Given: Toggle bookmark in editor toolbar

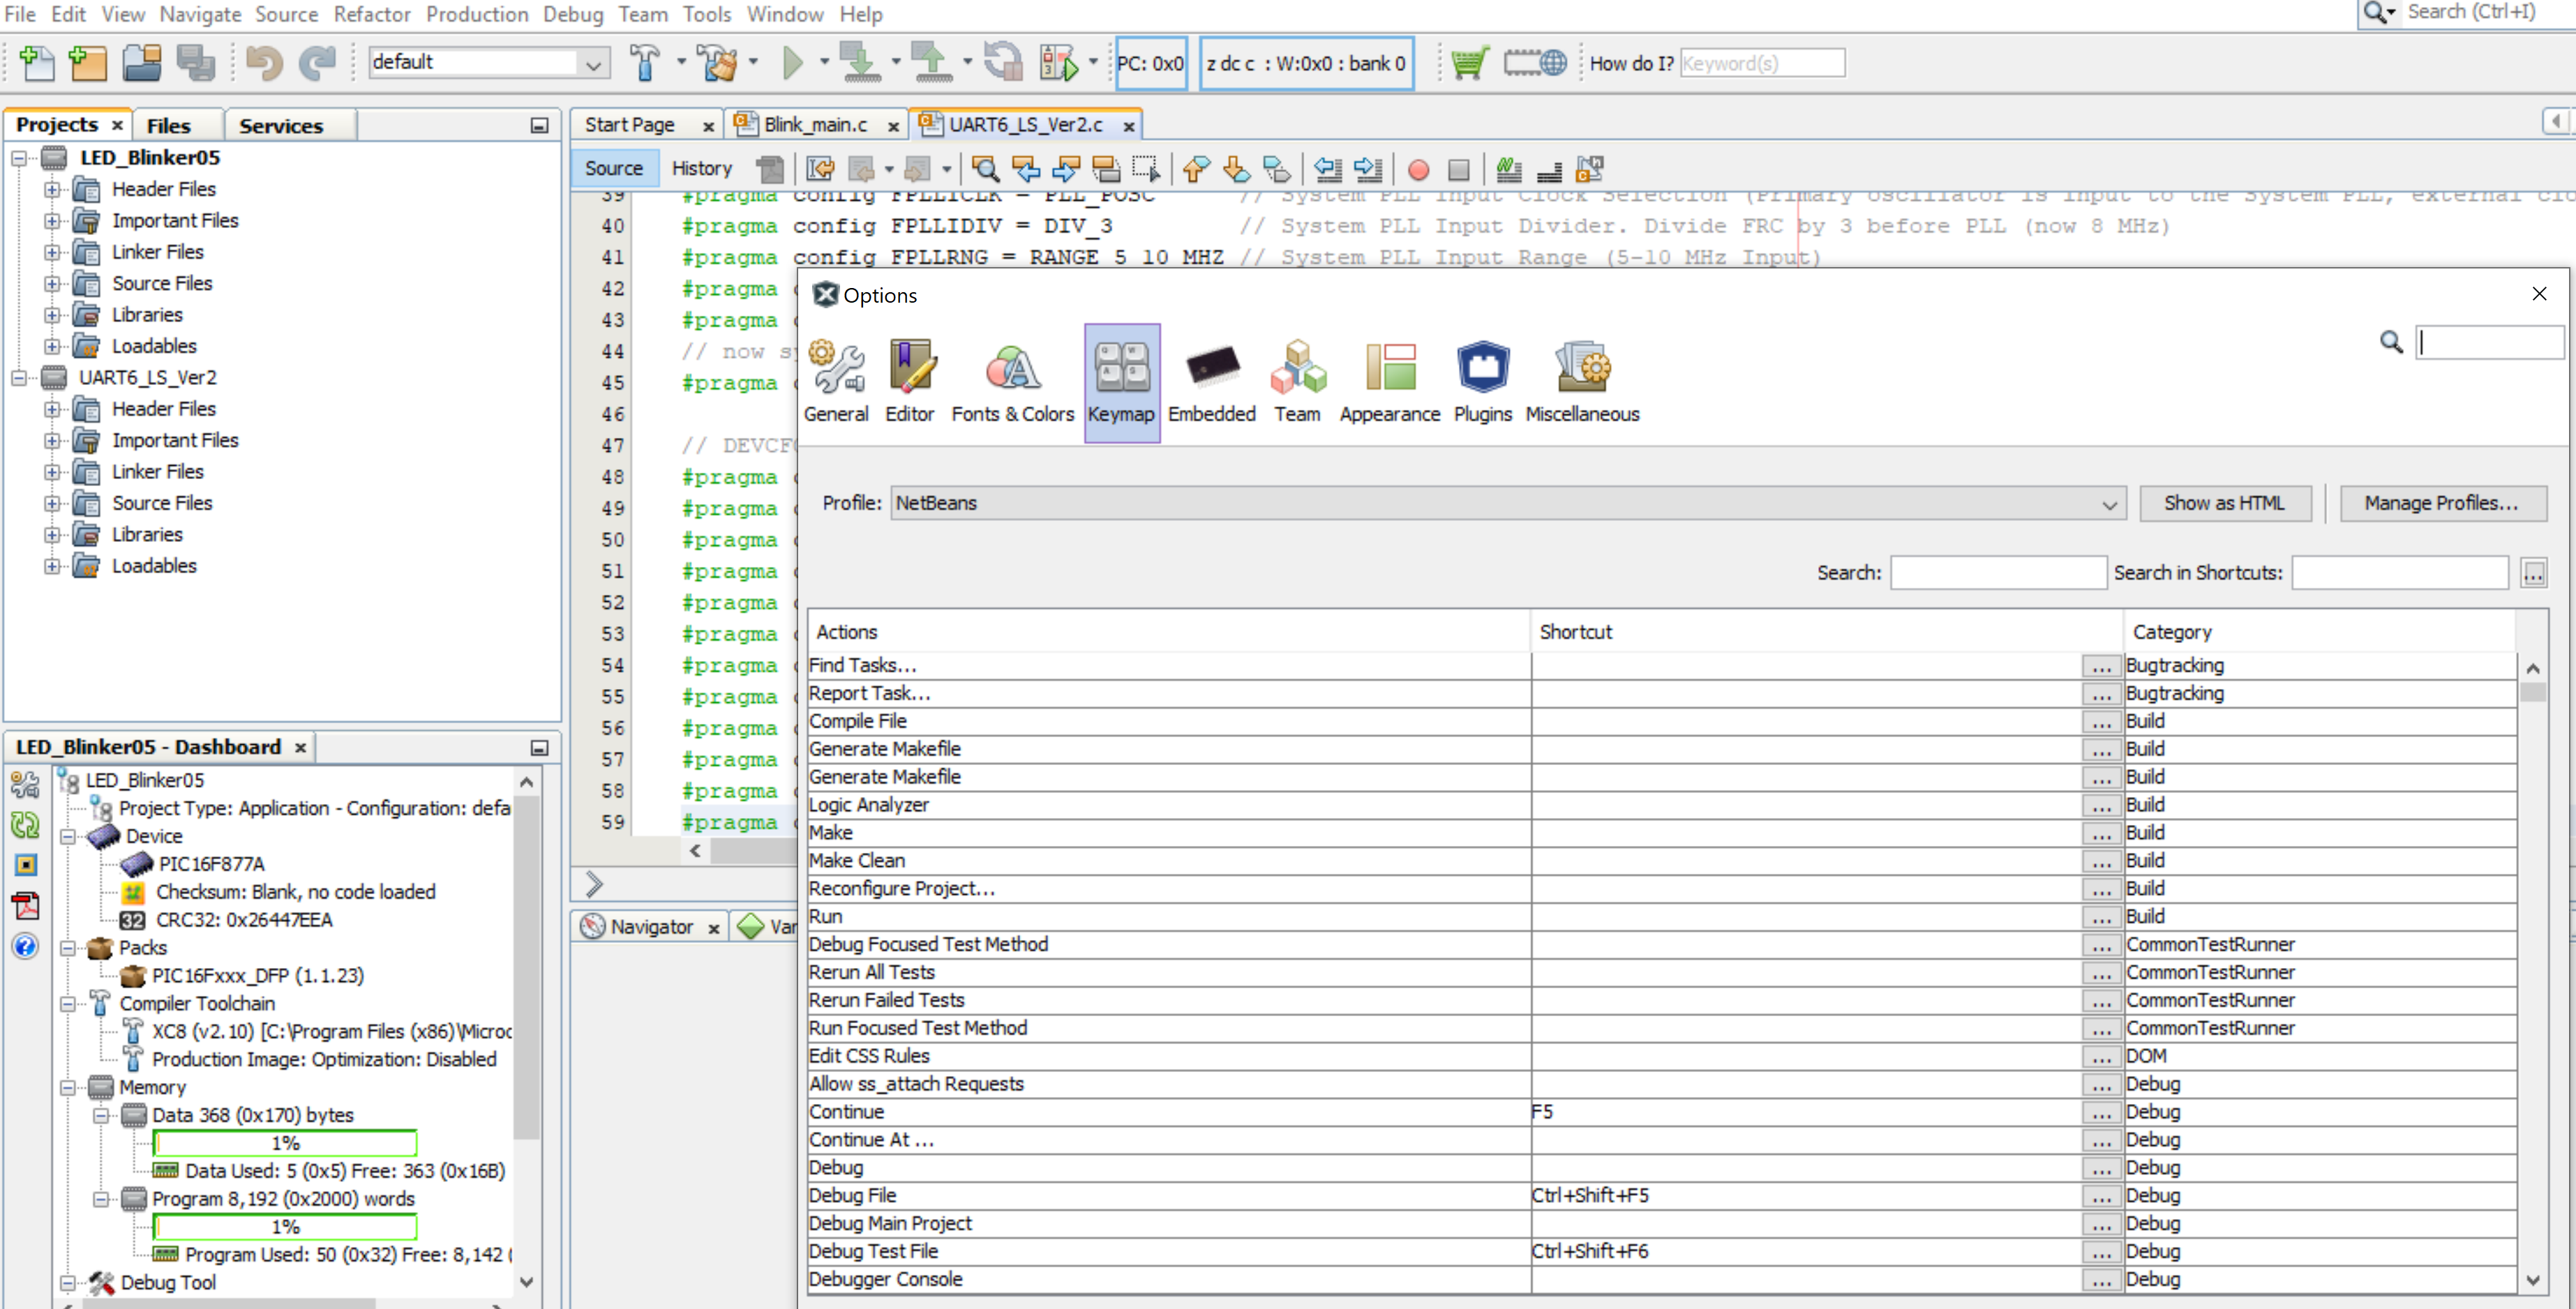Looking at the screenshot, I should pos(1277,169).
